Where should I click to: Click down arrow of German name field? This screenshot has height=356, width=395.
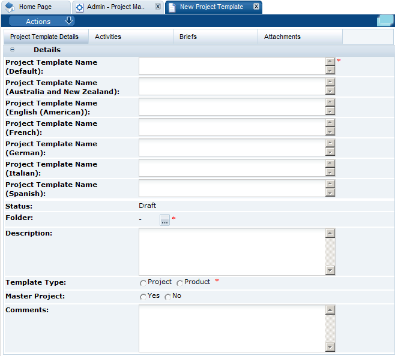pyautogui.click(x=330, y=152)
